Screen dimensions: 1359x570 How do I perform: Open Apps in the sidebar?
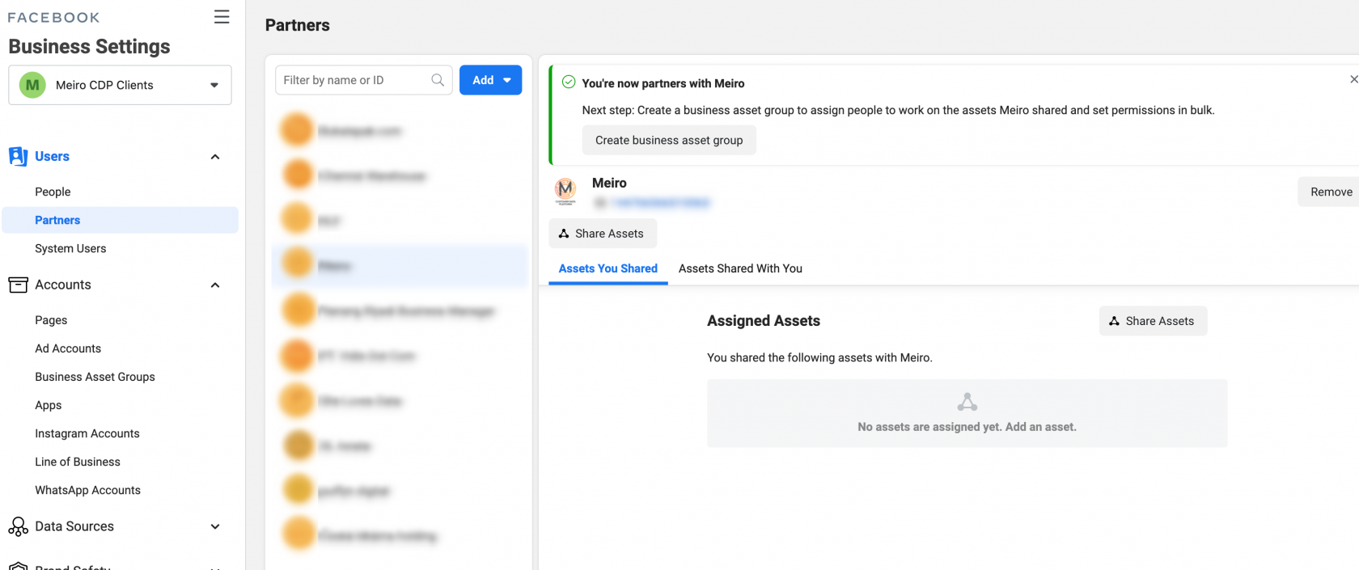click(49, 405)
